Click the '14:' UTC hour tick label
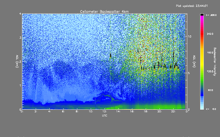 click(x=119, y=112)
